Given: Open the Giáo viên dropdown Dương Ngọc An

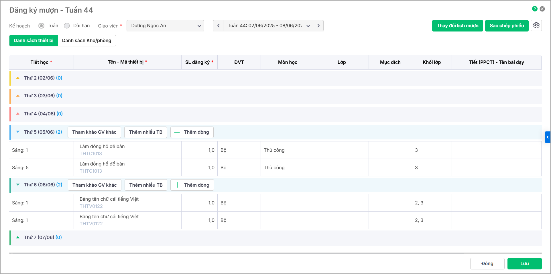Looking at the screenshot, I should [165, 26].
